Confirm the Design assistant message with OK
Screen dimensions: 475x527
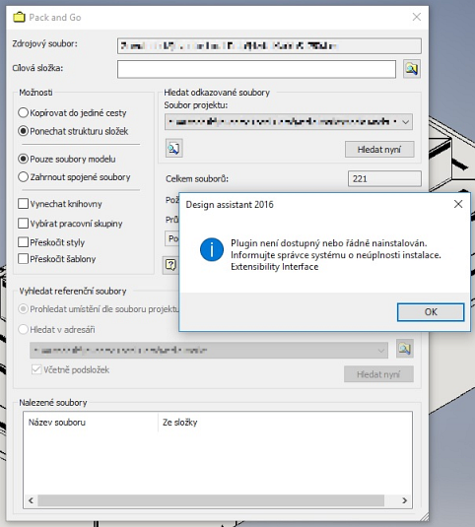click(x=431, y=312)
